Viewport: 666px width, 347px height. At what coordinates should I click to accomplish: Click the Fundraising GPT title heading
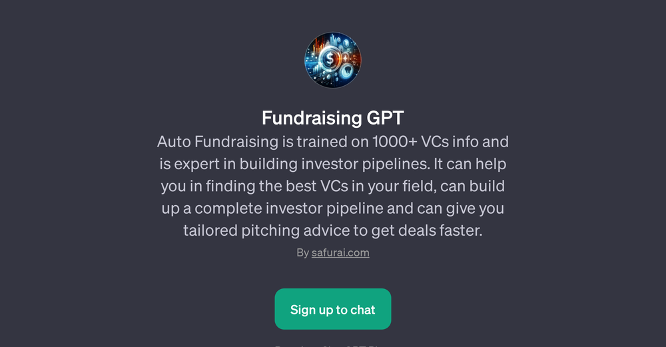(x=333, y=118)
